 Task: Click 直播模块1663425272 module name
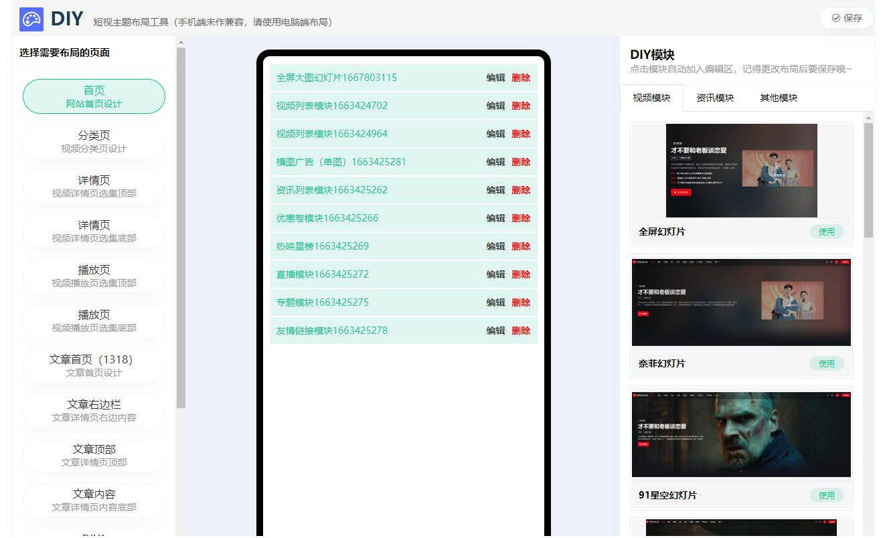click(x=323, y=274)
